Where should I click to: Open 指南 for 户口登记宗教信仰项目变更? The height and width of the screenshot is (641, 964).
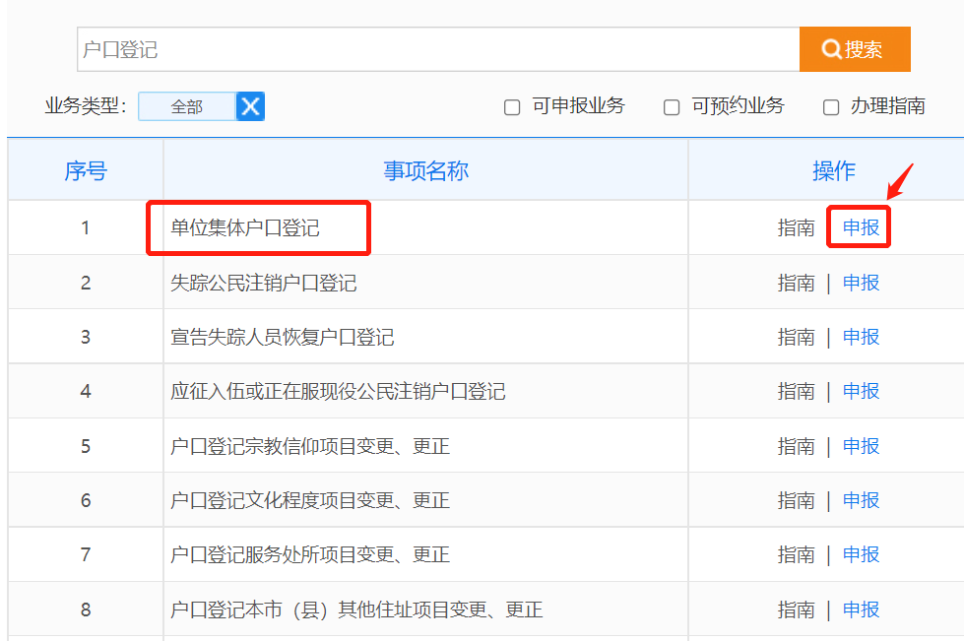(796, 447)
